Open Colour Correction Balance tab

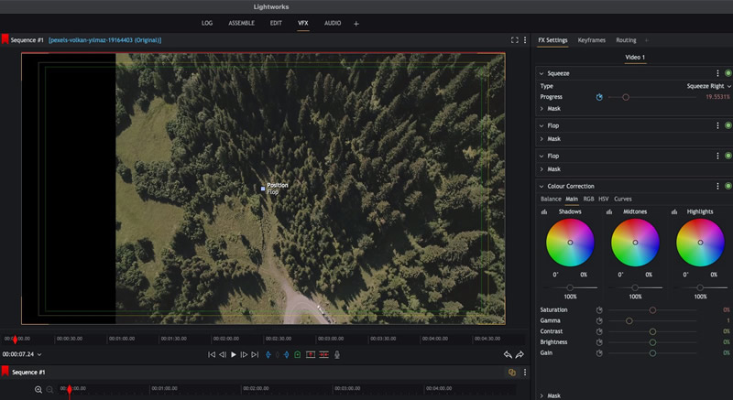(x=551, y=199)
